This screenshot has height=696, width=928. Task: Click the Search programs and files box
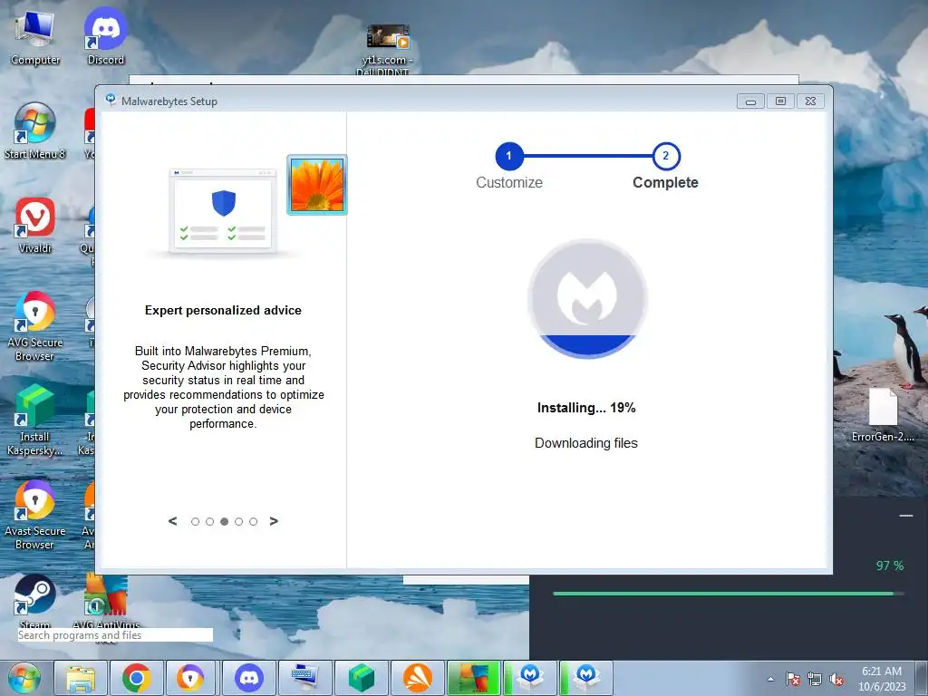(115, 635)
